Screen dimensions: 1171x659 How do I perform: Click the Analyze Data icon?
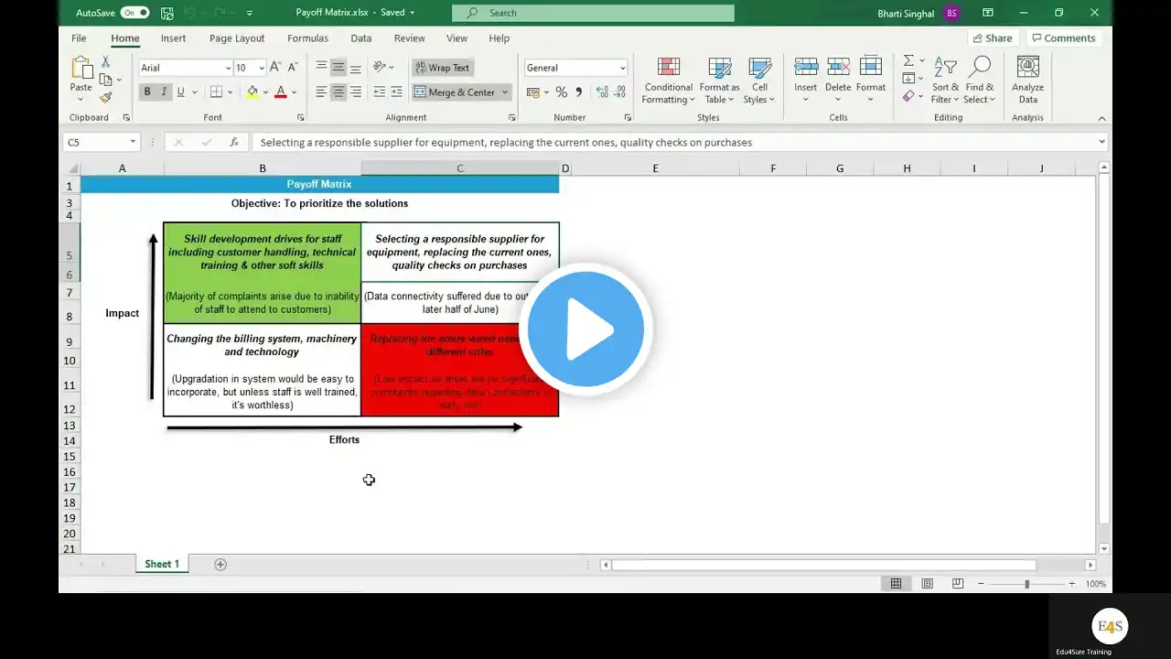point(1028,81)
